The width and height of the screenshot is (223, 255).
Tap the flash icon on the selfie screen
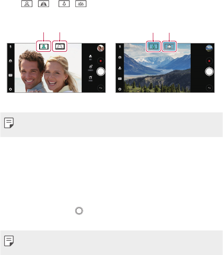[11, 47]
